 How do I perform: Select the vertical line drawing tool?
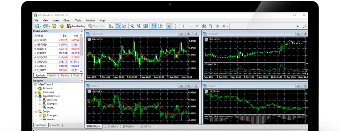184,26
